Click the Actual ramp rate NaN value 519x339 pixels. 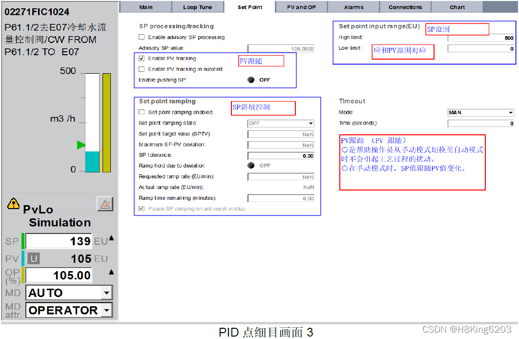pyautogui.click(x=309, y=187)
